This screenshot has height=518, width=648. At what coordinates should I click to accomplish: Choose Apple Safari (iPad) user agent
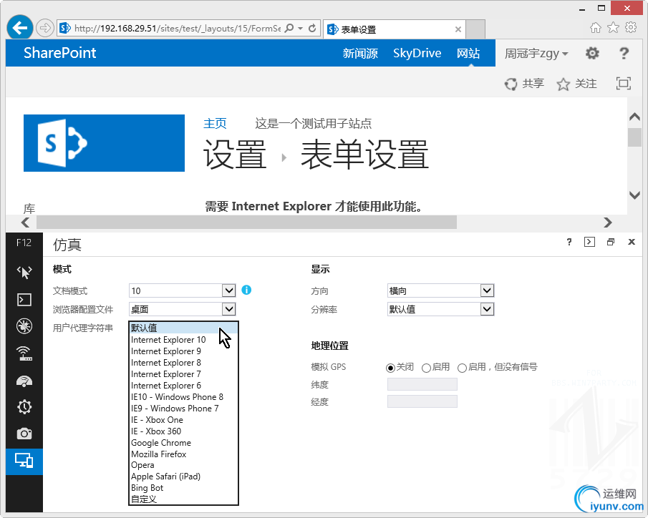click(183, 477)
